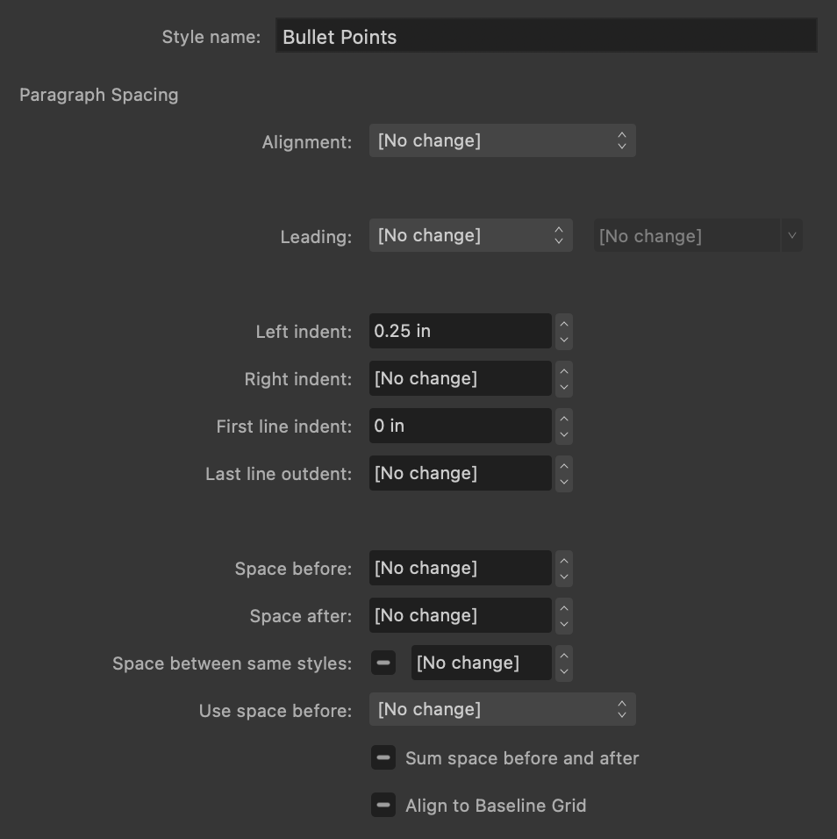Decrease Space after using down arrow
The width and height of the screenshot is (837, 839).
tap(564, 625)
